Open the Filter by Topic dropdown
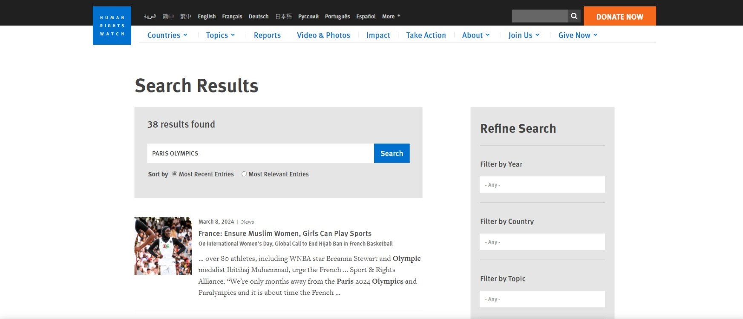This screenshot has width=743, height=319. click(x=542, y=299)
